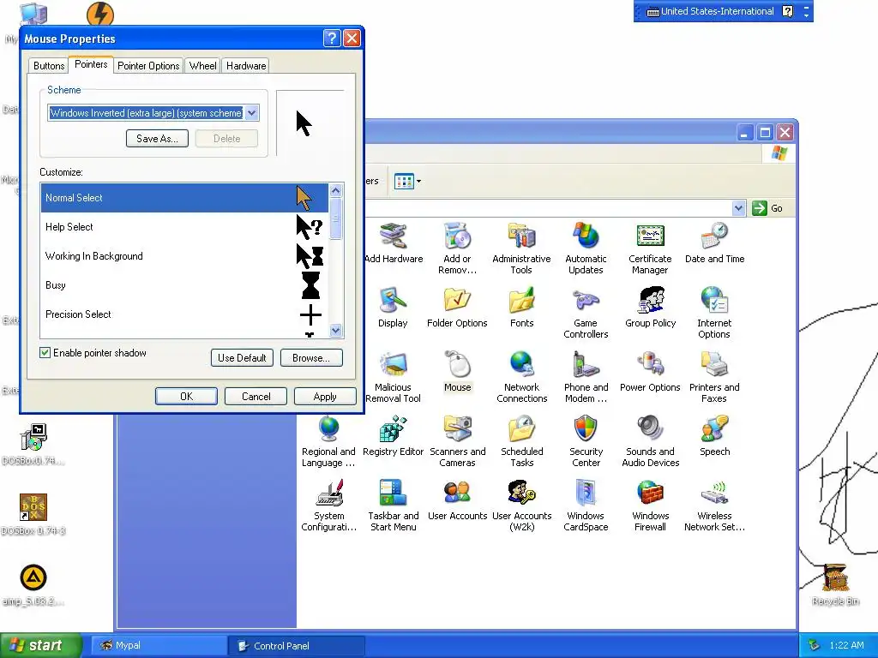Click the pointer list scroll-down arrow

(336, 330)
